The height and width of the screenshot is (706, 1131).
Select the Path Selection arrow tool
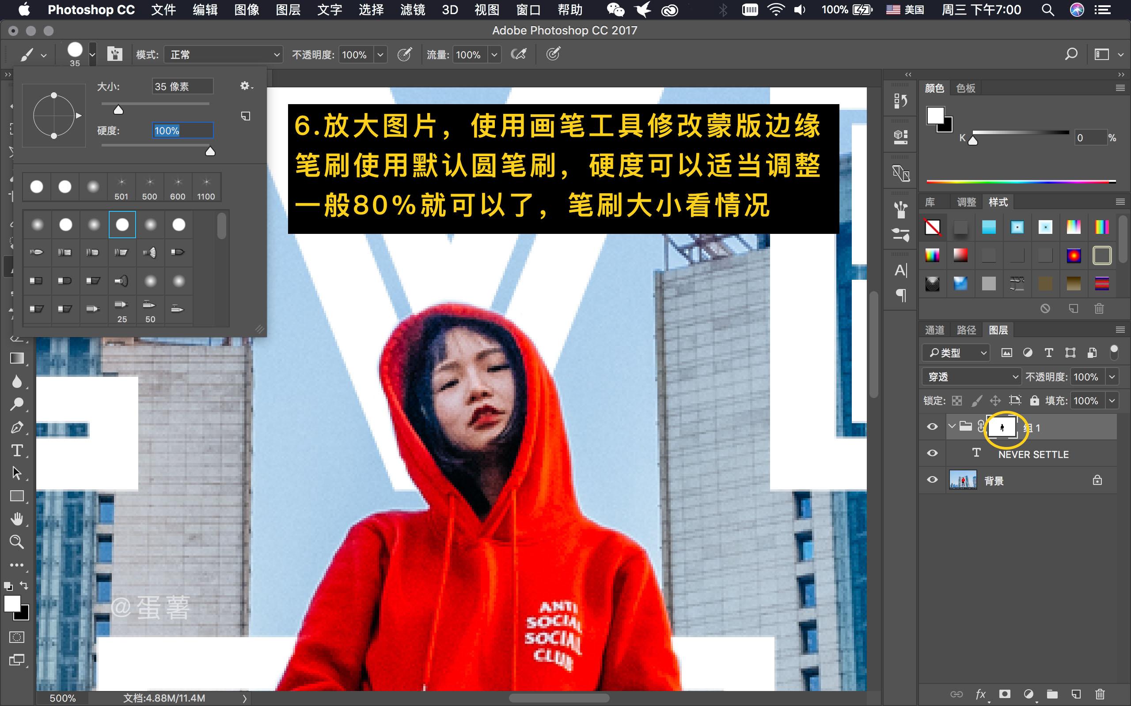[x=17, y=473]
